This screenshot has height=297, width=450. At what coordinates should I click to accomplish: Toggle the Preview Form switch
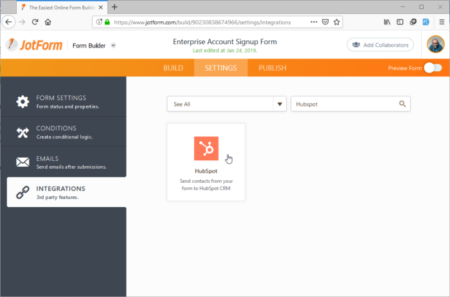(433, 68)
